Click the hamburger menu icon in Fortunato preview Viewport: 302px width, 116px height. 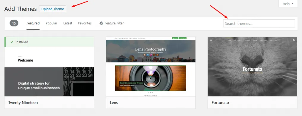(x=211, y=40)
